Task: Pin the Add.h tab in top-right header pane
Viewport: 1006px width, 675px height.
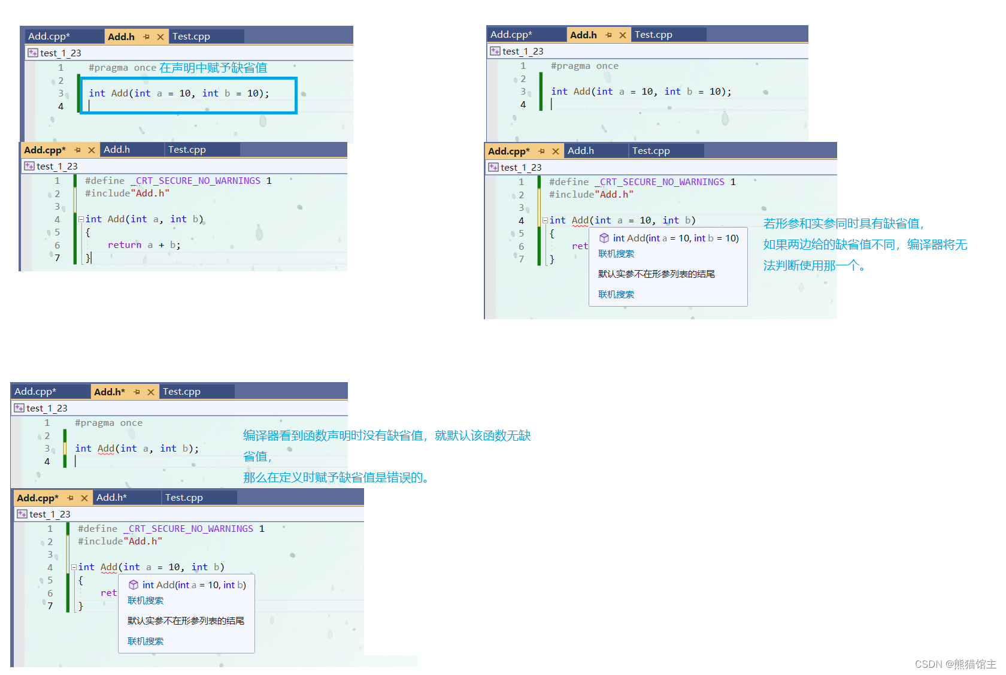Action: (x=609, y=35)
